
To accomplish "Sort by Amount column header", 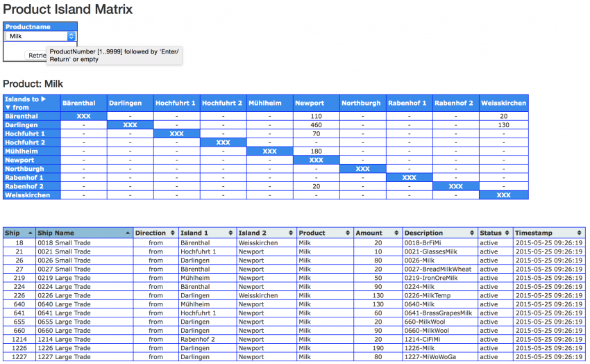I will tap(378, 233).
